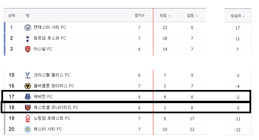Click the Leicester City club crest

point(28,129)
